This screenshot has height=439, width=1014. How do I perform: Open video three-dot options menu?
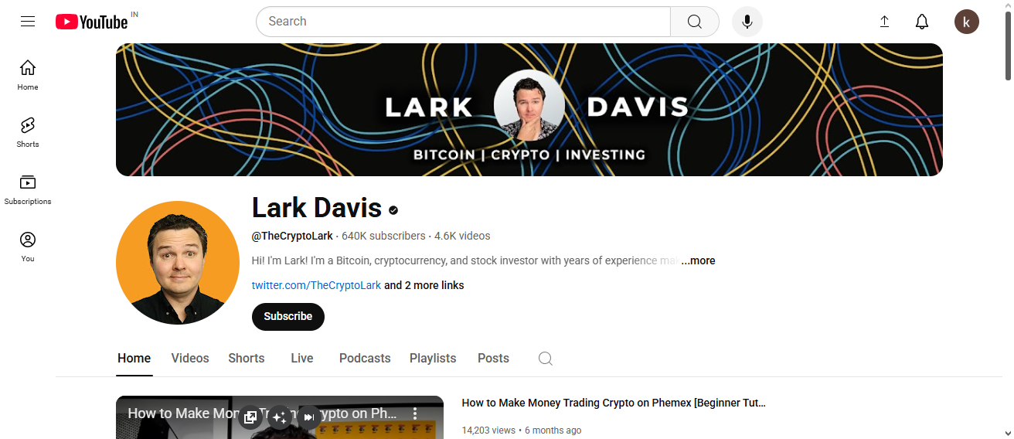415,413
